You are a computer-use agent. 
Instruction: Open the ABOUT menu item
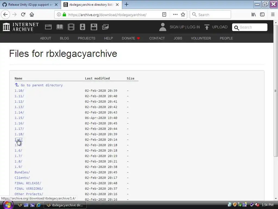tap(46, 38)
